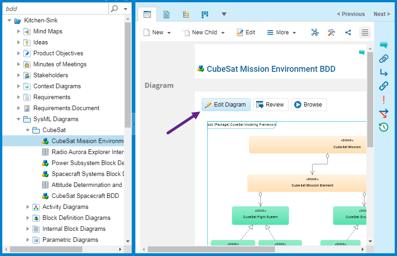Expand the Internal Block Diagrams folder
Image resolution: width=397 pixels, height=256 pixels.
(x=27, y=229)
